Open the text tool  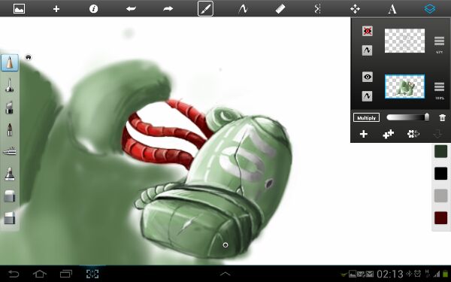[392, 9]
